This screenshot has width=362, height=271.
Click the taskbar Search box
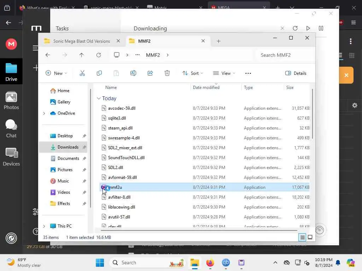pos(148,263)
